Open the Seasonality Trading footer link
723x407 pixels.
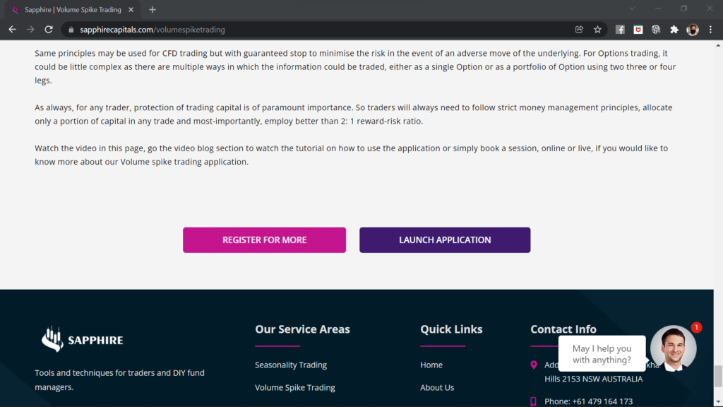coord(291,365)
